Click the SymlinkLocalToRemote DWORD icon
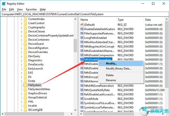The height and width of the screenshot is (116, 169). (x=82, y=107)
